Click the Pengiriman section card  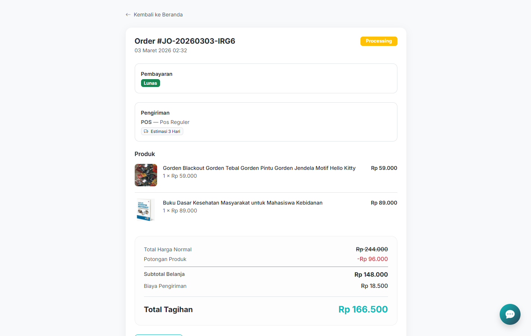(x=266, y=122)
